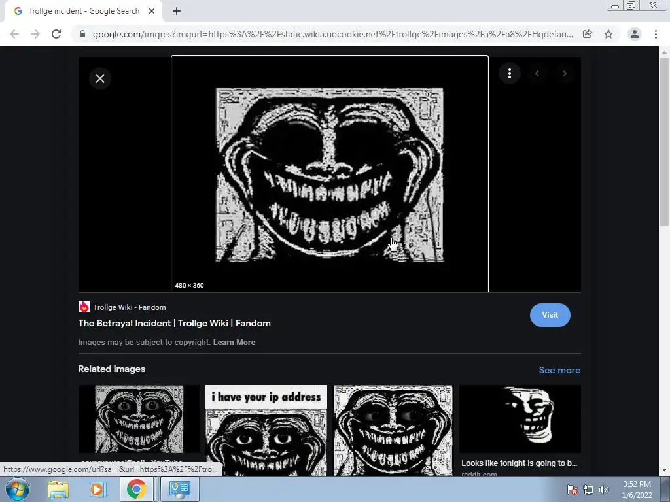Click 'Looks like tonight is going to b...' caption

pyautogui.click(x=519, y=463)
